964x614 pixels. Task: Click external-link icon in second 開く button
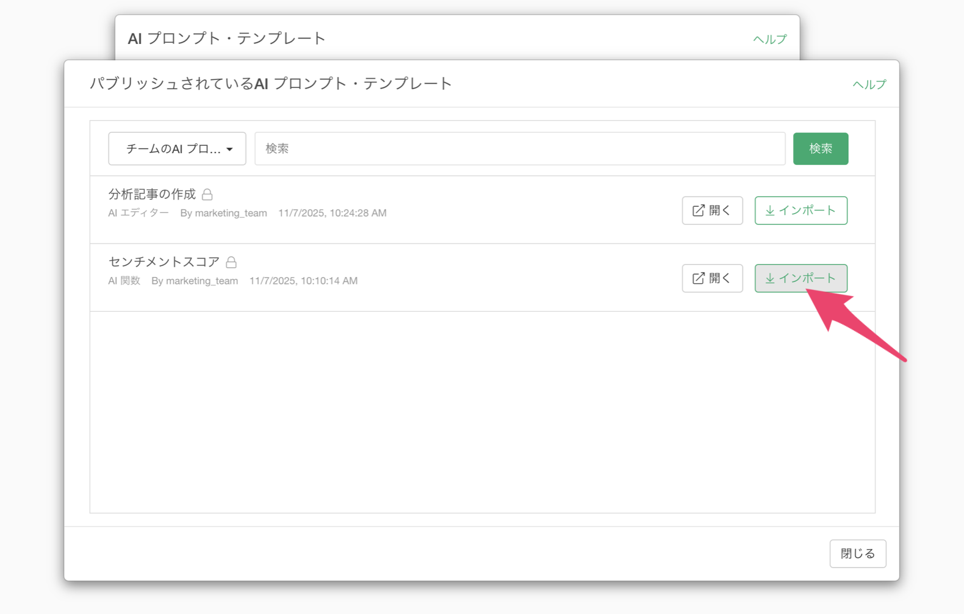698,278
